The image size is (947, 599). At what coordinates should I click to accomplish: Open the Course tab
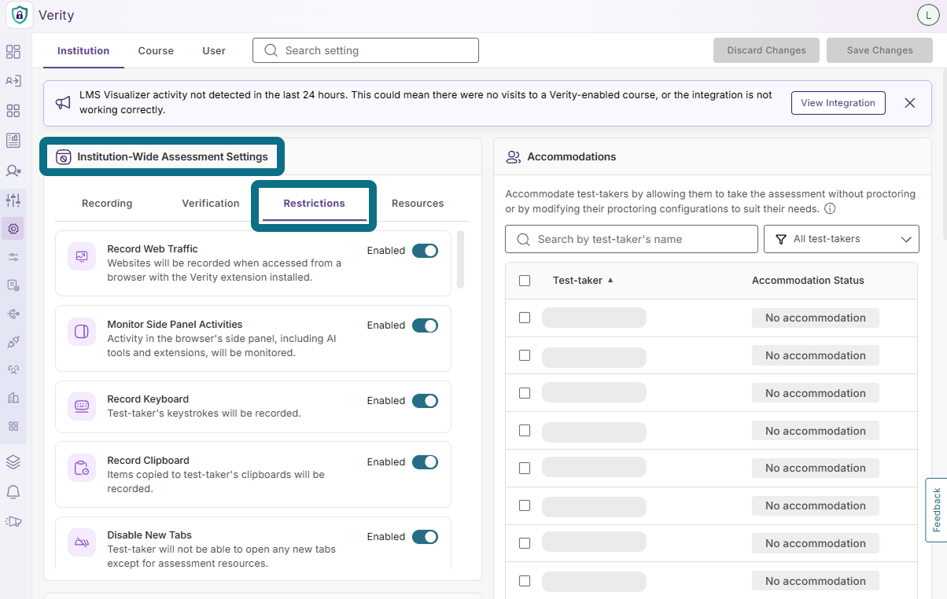(156, 50)
